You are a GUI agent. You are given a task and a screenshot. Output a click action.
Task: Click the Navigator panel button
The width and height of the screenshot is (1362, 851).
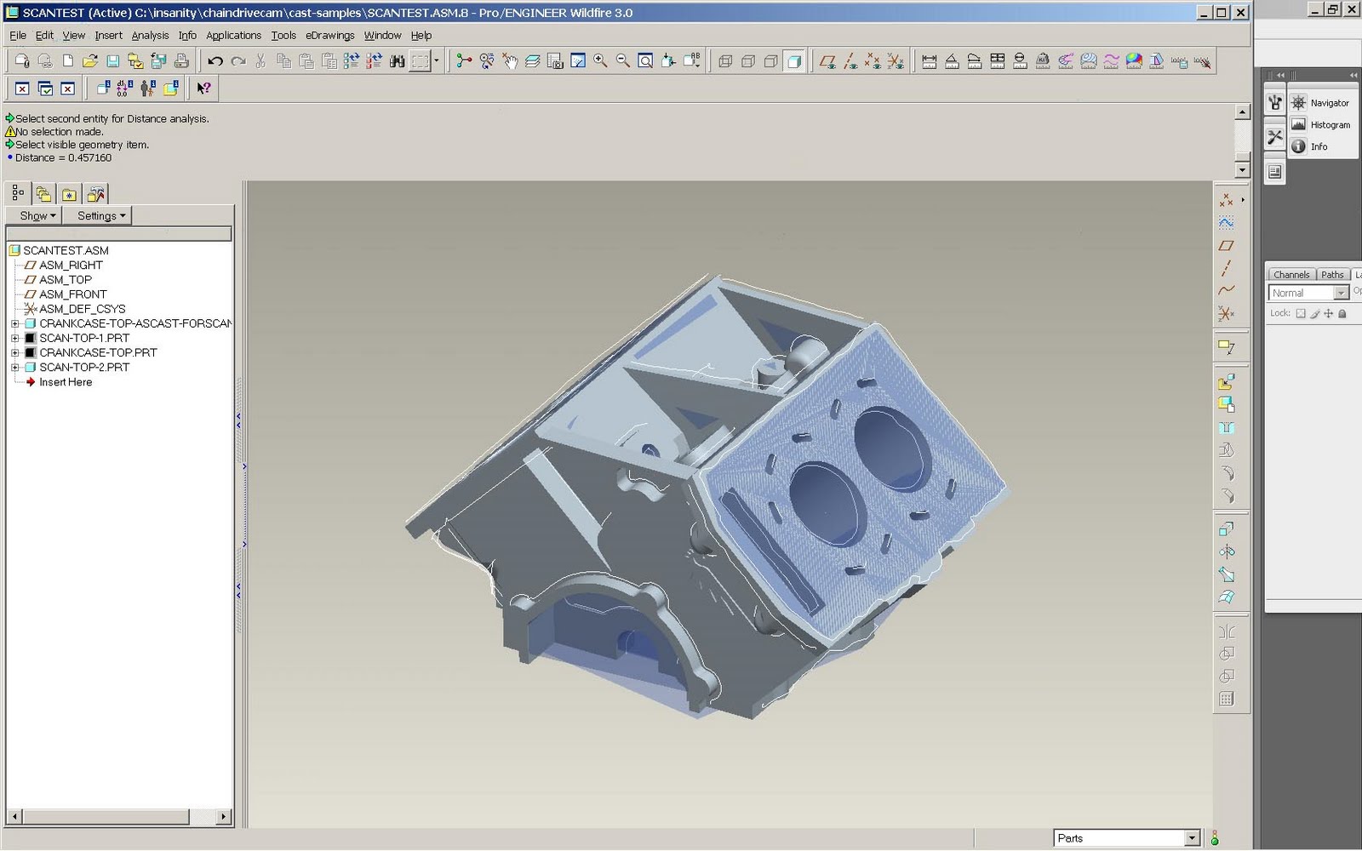click(1320, 103)
